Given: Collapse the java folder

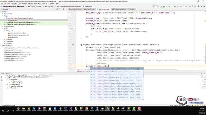Looking at the screenshot, I should (x=3, y=16).
